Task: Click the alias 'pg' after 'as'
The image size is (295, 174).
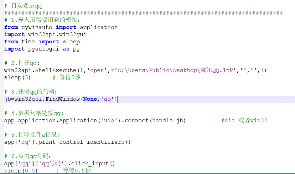Action: coord(76,49)
